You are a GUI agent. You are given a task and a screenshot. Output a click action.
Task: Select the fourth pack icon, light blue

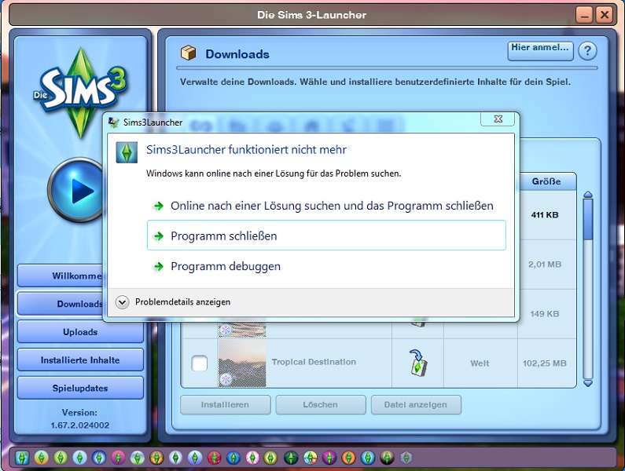pos(79,458)
